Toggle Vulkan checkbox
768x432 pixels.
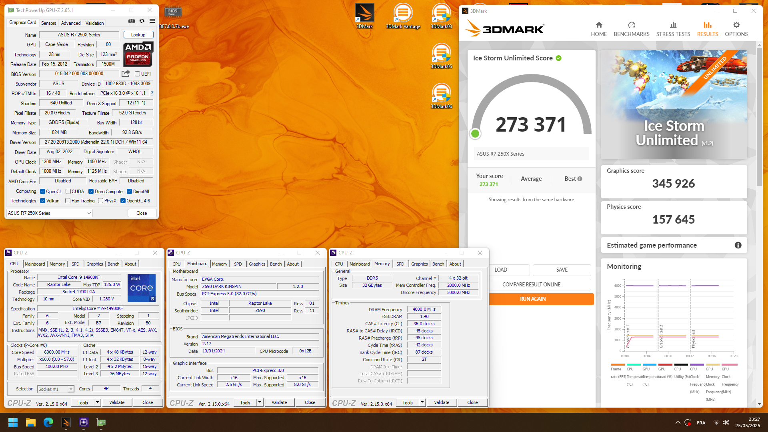42,201
